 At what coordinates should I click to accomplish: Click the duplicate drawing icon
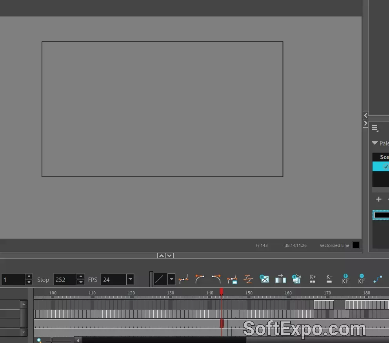296,279
